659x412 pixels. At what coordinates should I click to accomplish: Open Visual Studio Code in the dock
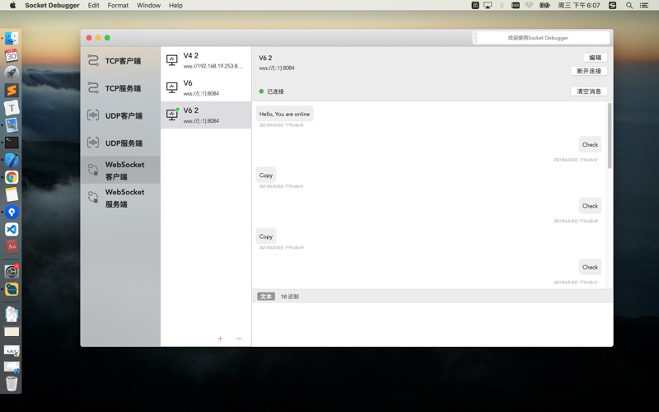(12, 229)
